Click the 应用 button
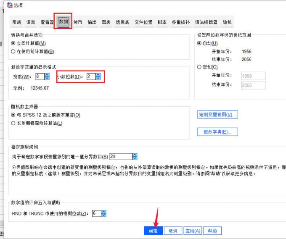Image resolution: width=286 pixels, height=239 pixels. pyautogui.click(x=193, y=231)
